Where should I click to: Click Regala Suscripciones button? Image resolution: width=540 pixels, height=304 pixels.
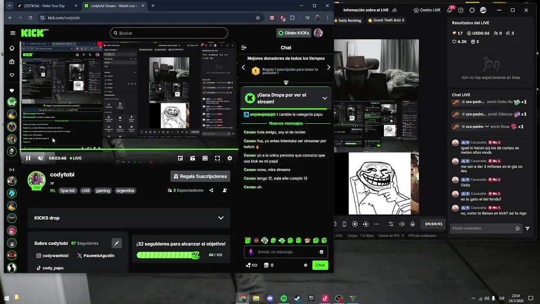click(x=200, y=176)
